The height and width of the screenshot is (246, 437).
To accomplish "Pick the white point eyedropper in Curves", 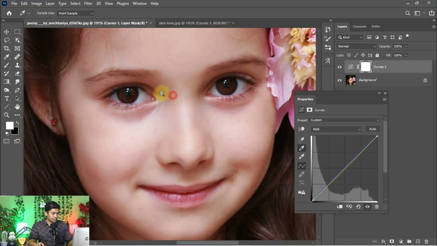I will 302,156.
